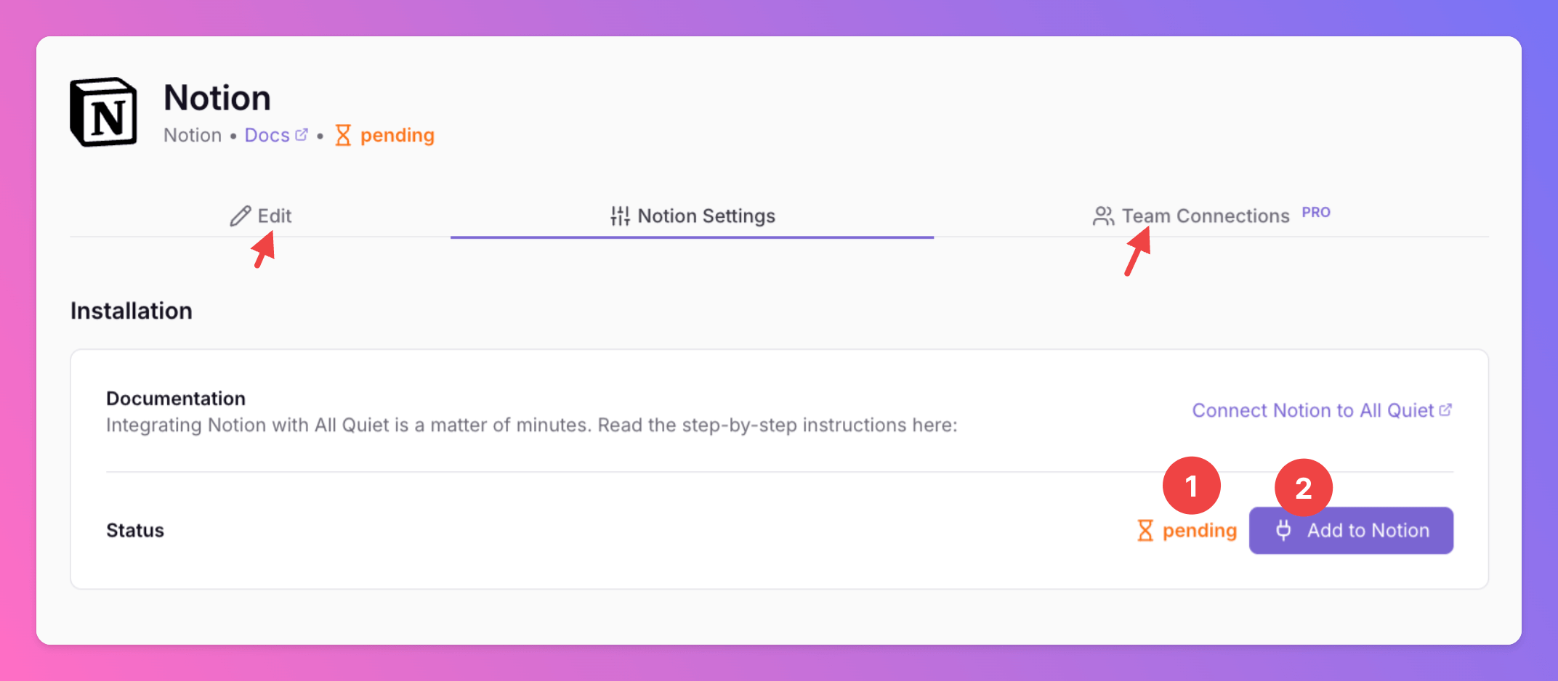Click the hourglass icon in Status row
The width and height of the screenshot is (1558, 681).
1145,530
